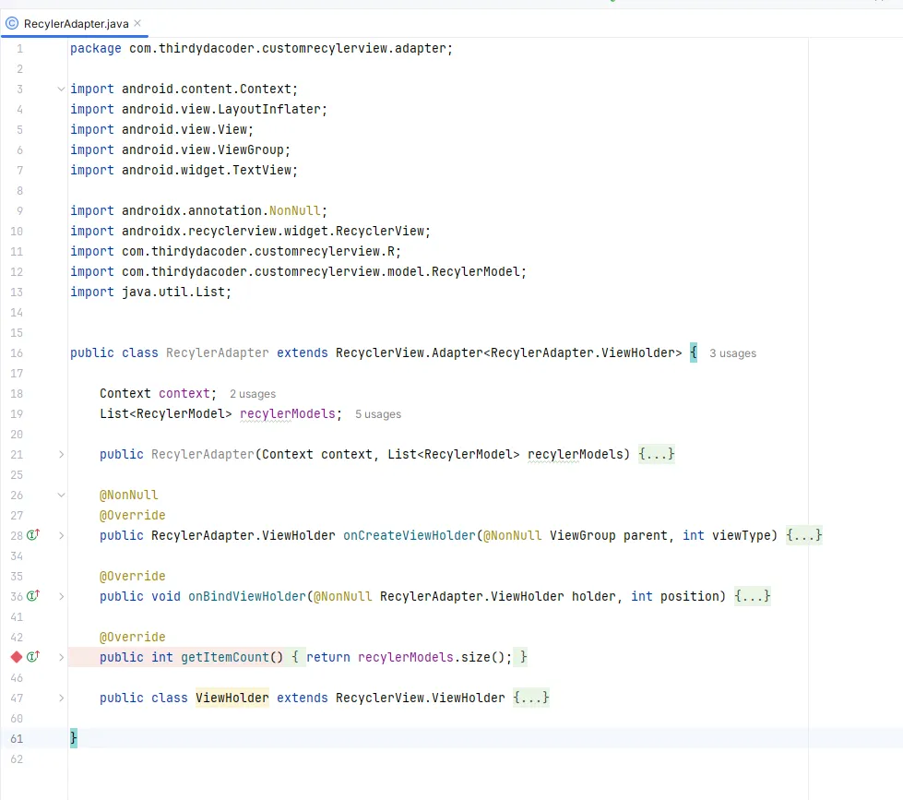Toggle the red breakpoint on getItemCount line
This screenshot has width=903, height=800.
click(x=16, y=657)
